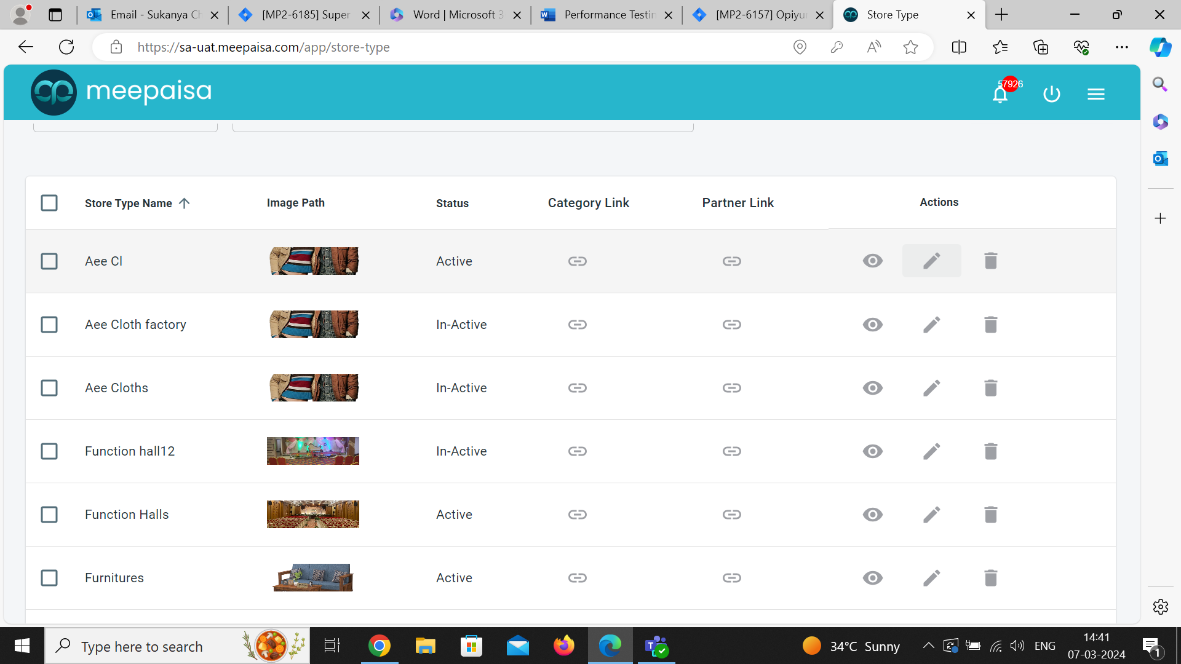This screenshot has width=1181, height=664.
Task: Open partner link for Function Halls
Action: 732,515
